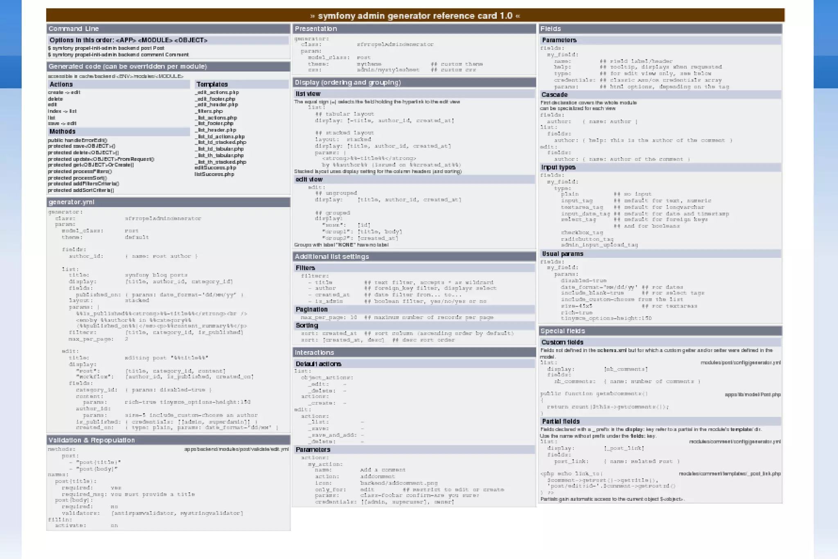Click the 'Groups with label NONE have no label' note

[x=341, y=245]
